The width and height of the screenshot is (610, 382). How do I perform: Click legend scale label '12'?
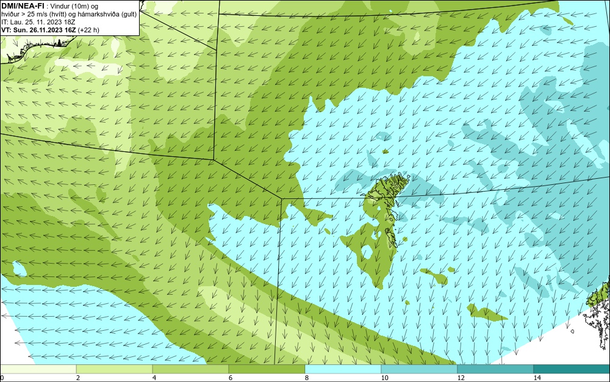click(x=461, y=378)
